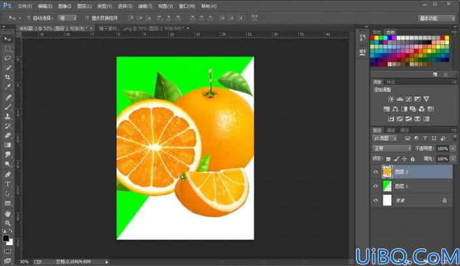Viewport: 460px width, 266px height.
Task: Select the Path Selection tool
Action: 8,194
